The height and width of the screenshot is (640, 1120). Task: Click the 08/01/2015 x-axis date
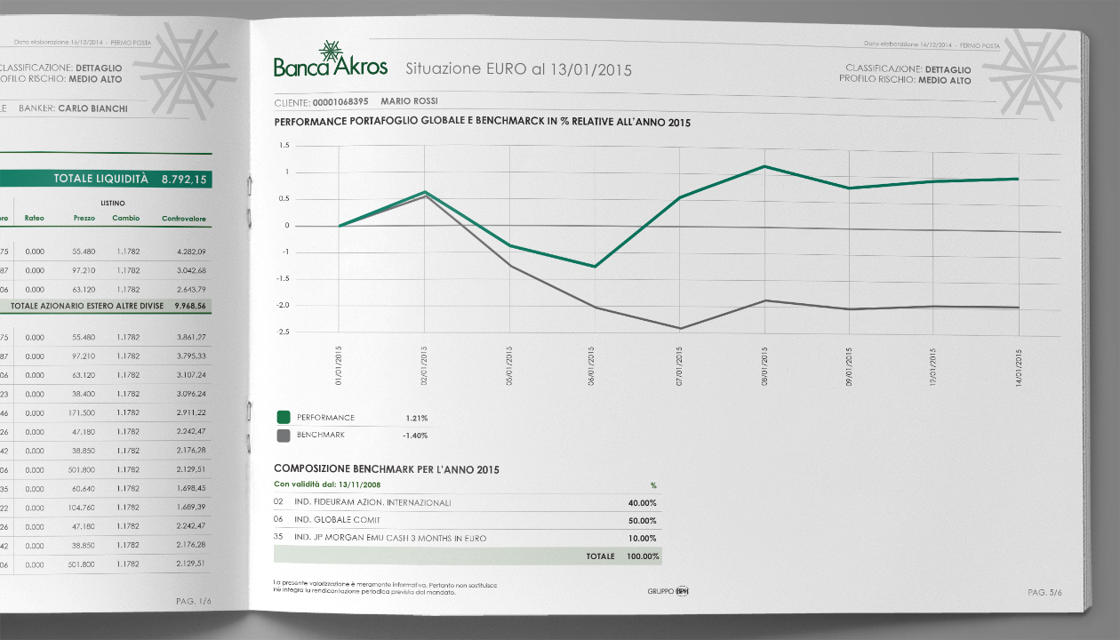coord(764,365)
